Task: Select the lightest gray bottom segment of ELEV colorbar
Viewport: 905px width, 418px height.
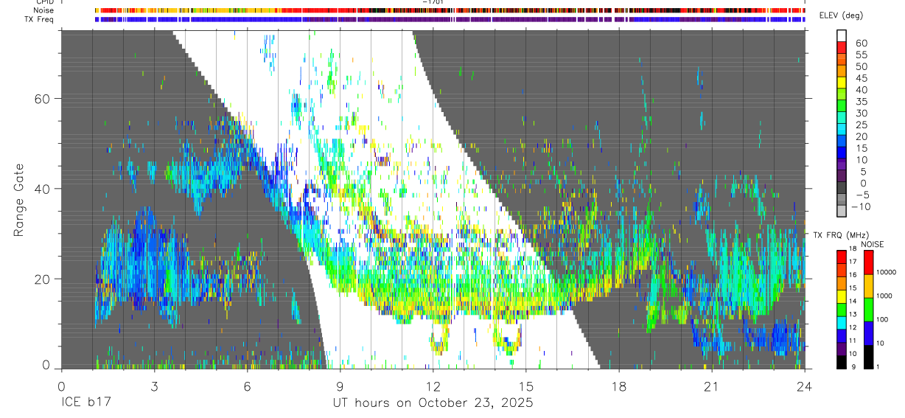Action: pyautogui.click(x=842, y=211)
